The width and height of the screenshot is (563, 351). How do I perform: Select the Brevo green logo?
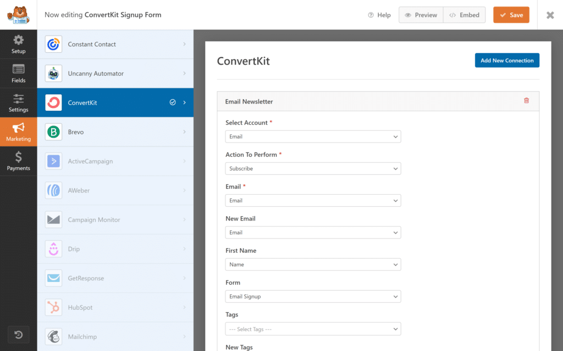[x=53, y=132]
